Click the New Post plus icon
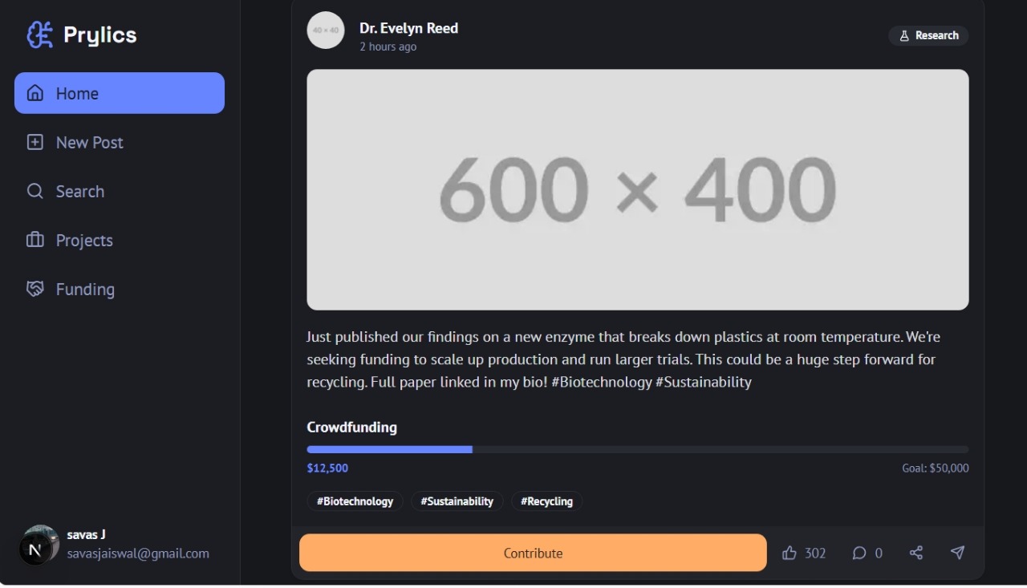 coord(35,142)
